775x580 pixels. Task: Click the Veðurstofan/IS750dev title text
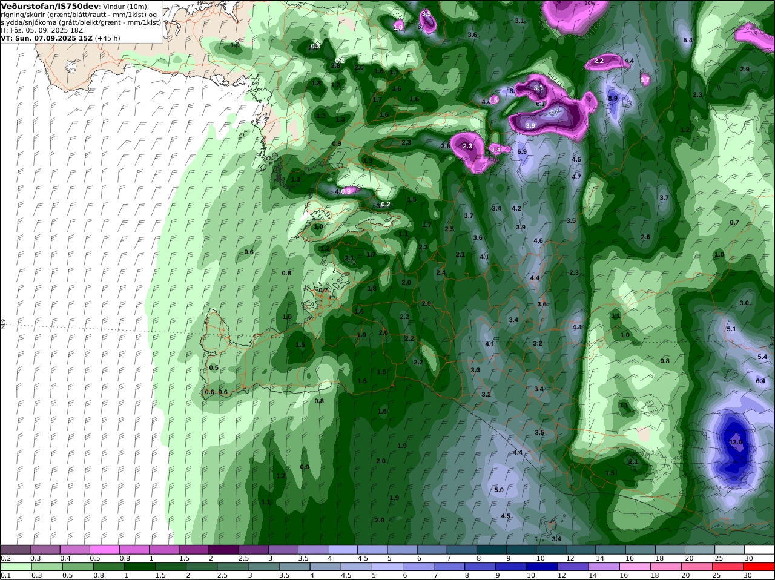tap(50, 6)
